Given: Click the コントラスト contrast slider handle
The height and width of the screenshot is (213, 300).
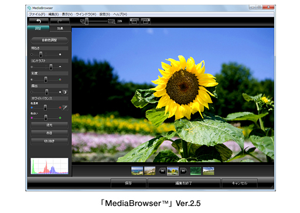Looking at the screenshot, I should click(51, 67).
